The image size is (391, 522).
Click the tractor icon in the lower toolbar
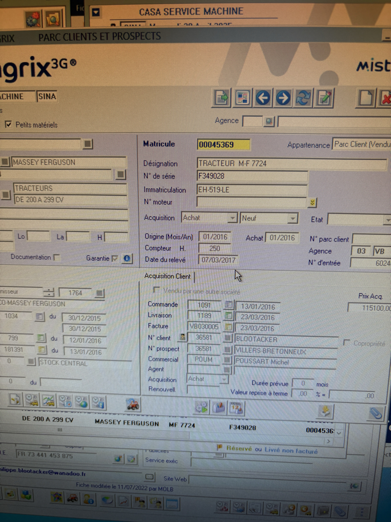pos(133,405)
